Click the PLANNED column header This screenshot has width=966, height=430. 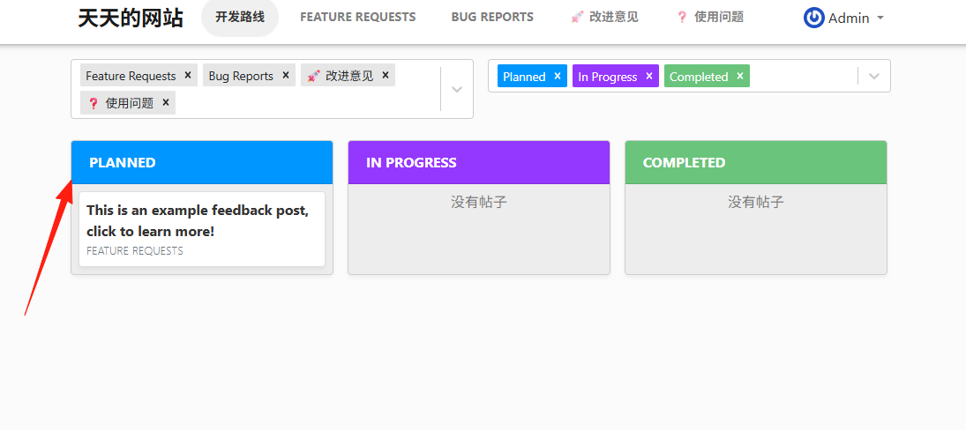(202, 162)
